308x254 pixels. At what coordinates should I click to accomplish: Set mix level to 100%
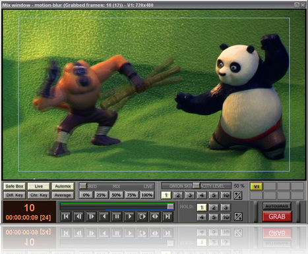tap(147, 195)
